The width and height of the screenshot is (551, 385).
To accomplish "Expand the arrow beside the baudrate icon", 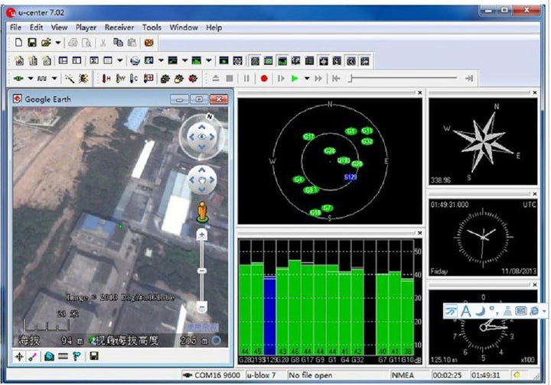I will coord(54,78).
